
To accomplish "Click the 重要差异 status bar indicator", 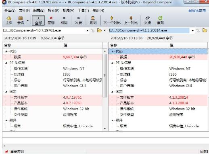I will coord(15,152).
